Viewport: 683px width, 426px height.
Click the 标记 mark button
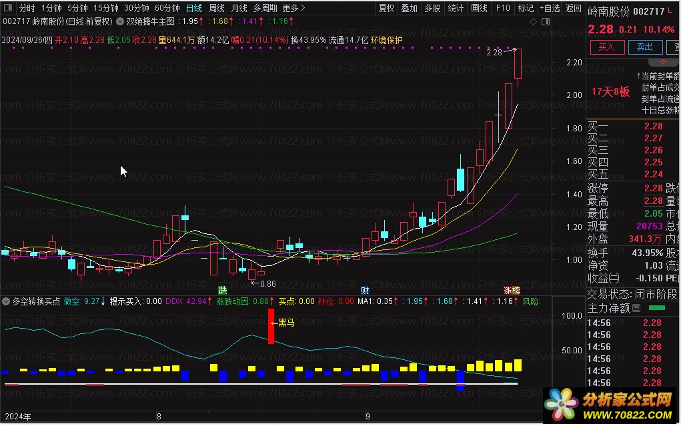point(526,8)
